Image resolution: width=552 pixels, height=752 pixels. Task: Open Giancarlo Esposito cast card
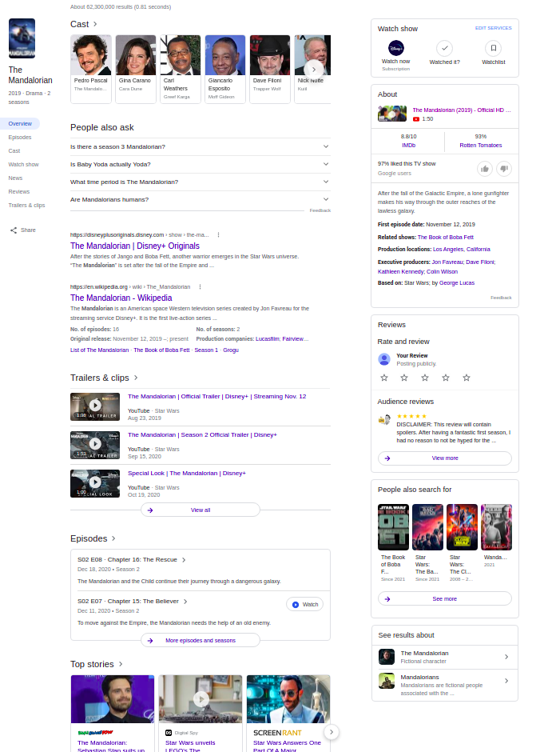coord(225,69)
